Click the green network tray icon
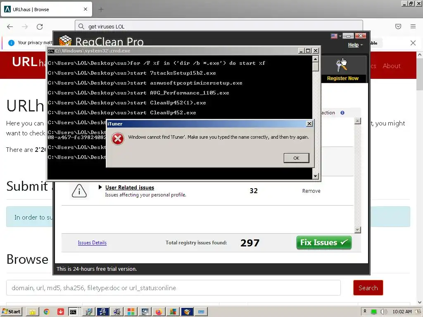The height and width of the screenshot is (317, 423). pyautogui.click(x=374, y=312)
